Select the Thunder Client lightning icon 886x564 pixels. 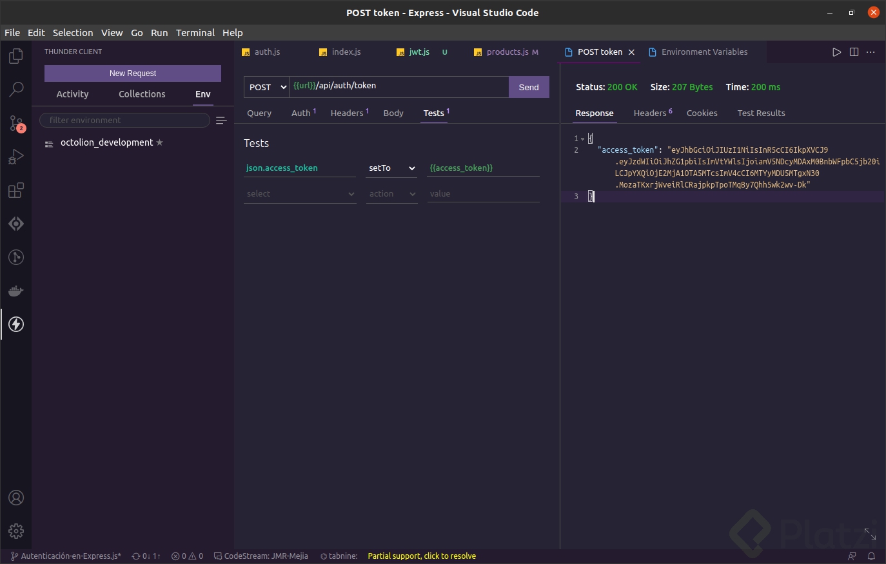coord(16,324)
